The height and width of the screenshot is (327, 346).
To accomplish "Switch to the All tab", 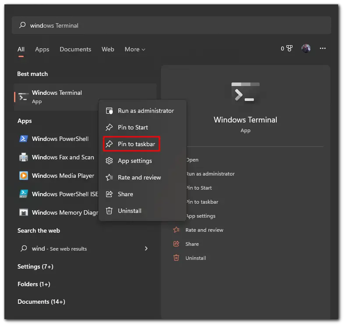I will click(x=21, y=49).
